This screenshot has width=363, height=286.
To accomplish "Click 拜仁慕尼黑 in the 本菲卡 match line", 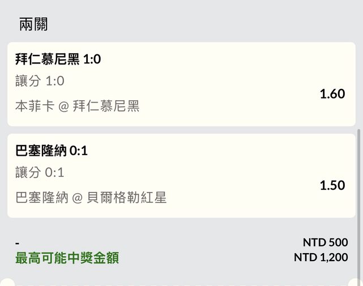I will pyautogui.click(x=106, y=106).
